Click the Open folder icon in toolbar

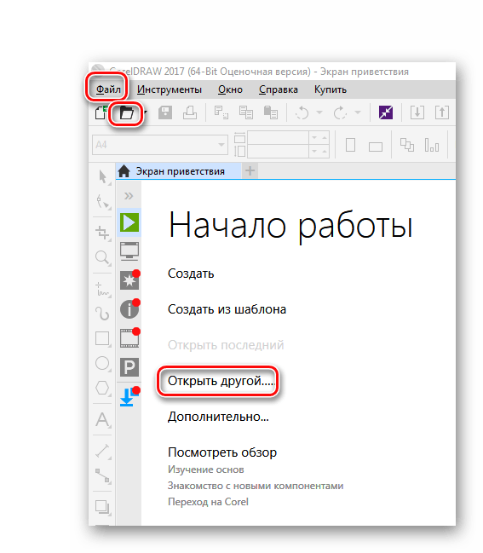point(127,113)
